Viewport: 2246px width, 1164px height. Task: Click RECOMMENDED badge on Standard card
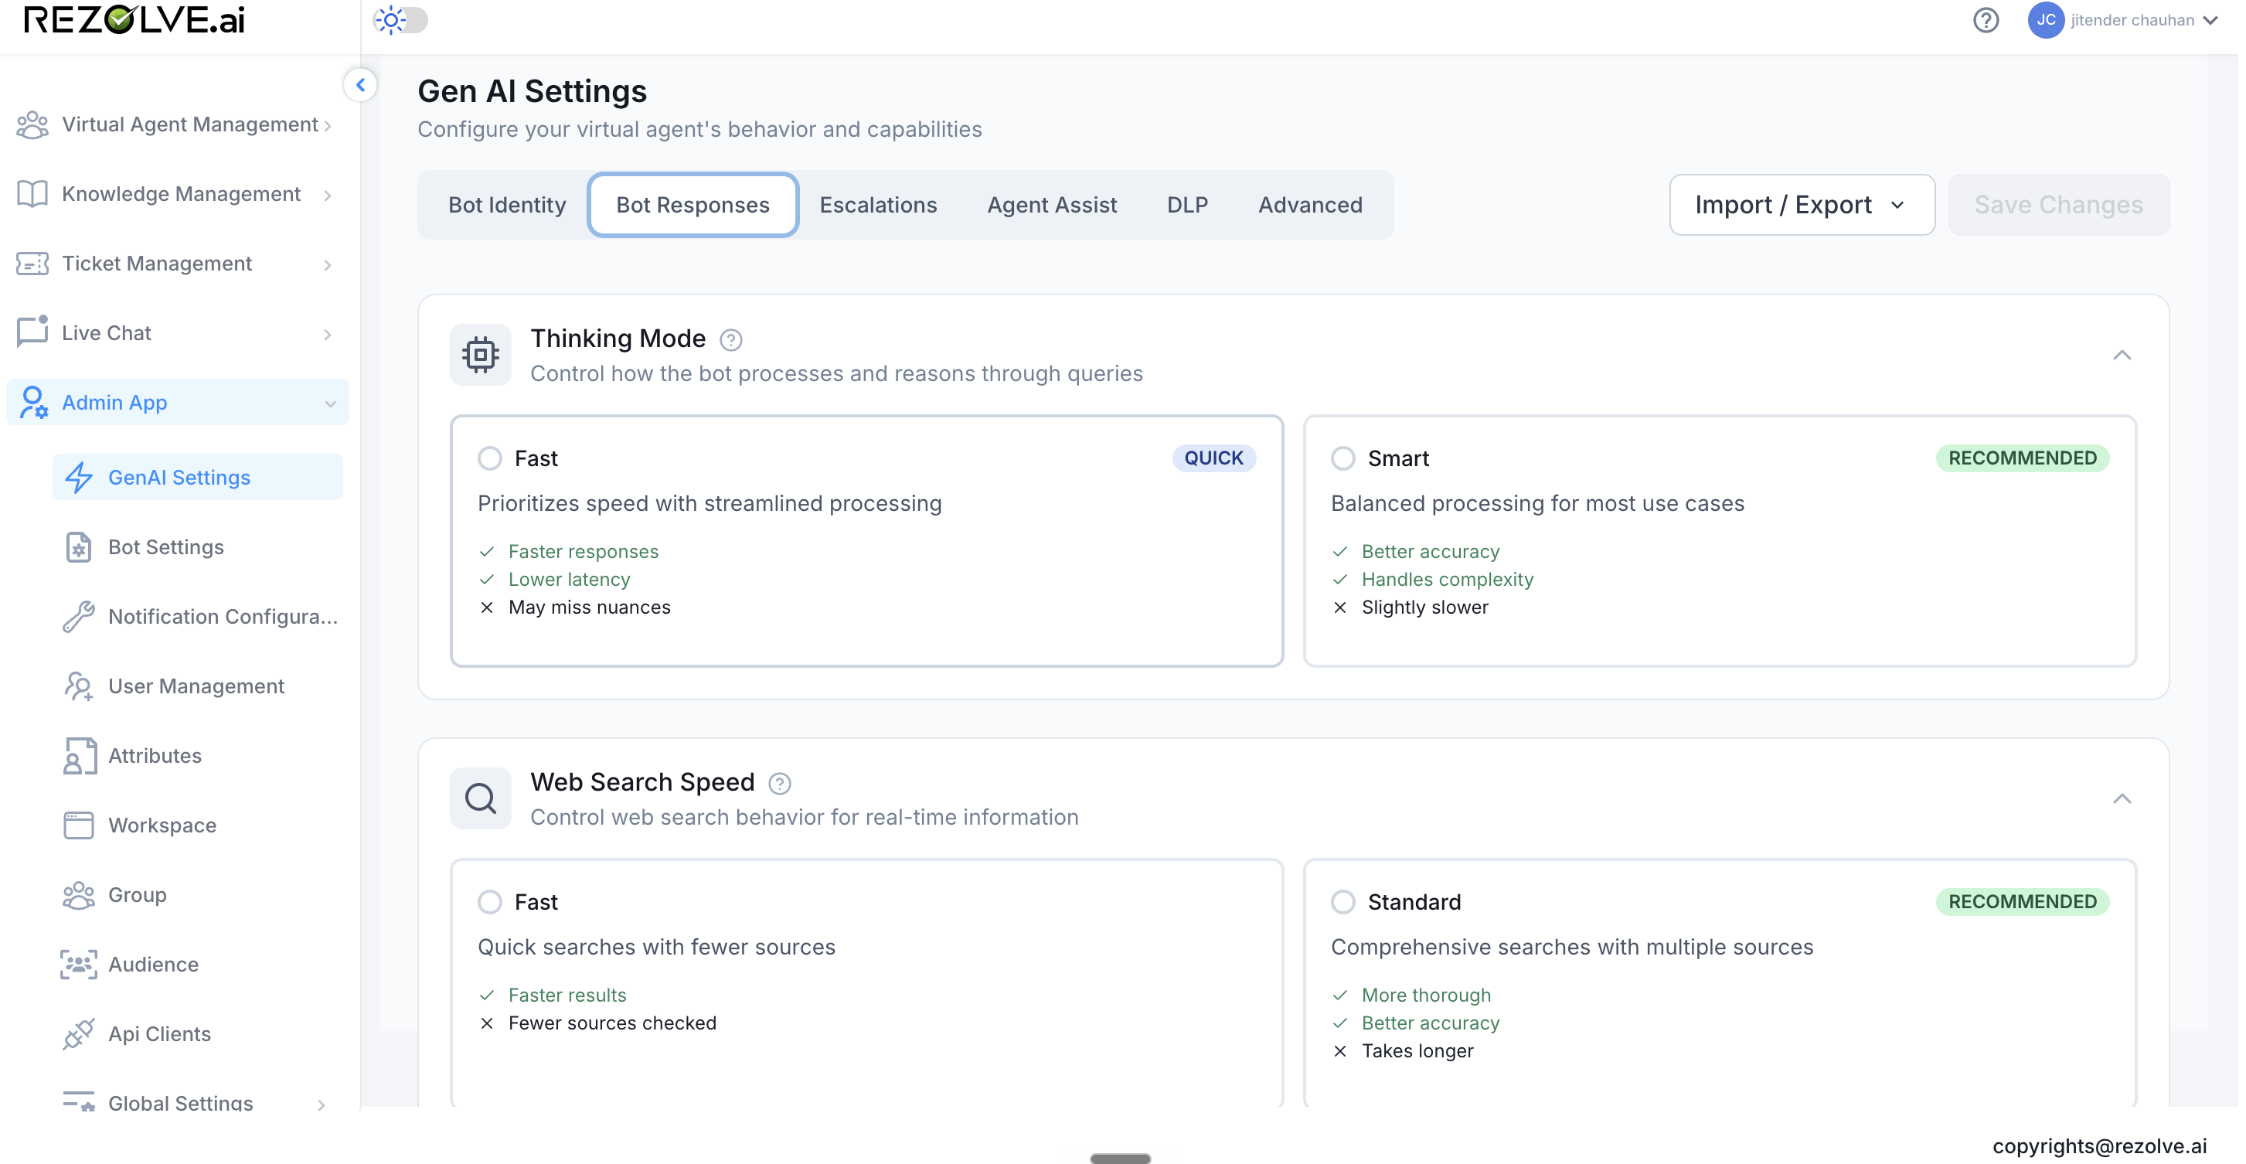point(2022,903)
